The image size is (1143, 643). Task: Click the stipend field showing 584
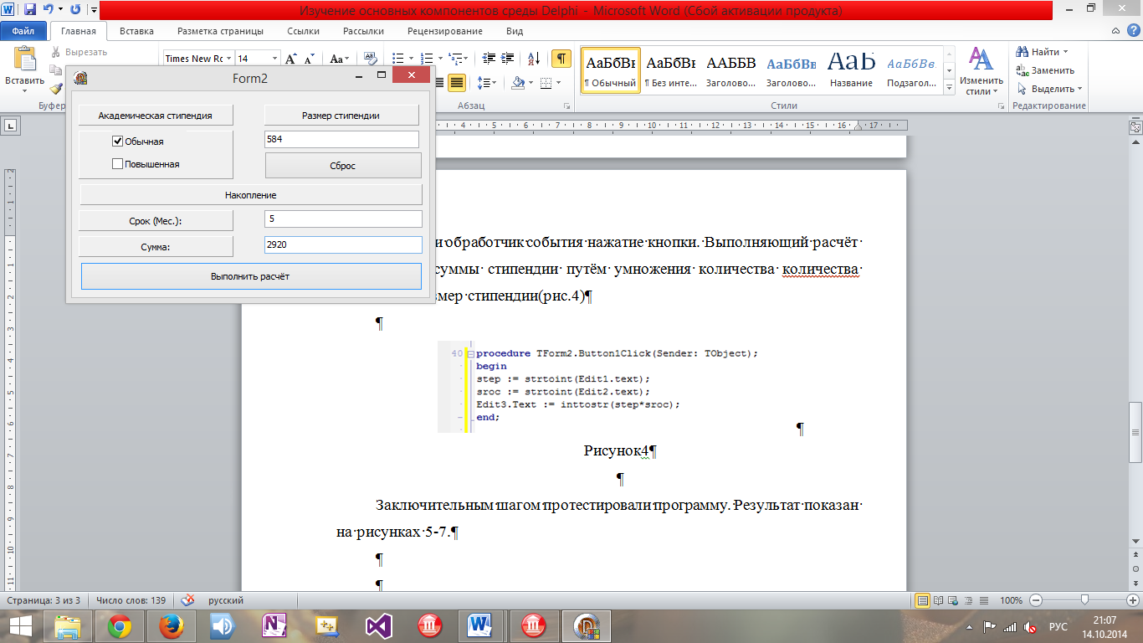coord(341,139)
